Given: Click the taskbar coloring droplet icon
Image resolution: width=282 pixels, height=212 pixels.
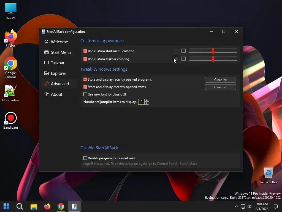Looking at the screenshot, I should coord(176,59).
